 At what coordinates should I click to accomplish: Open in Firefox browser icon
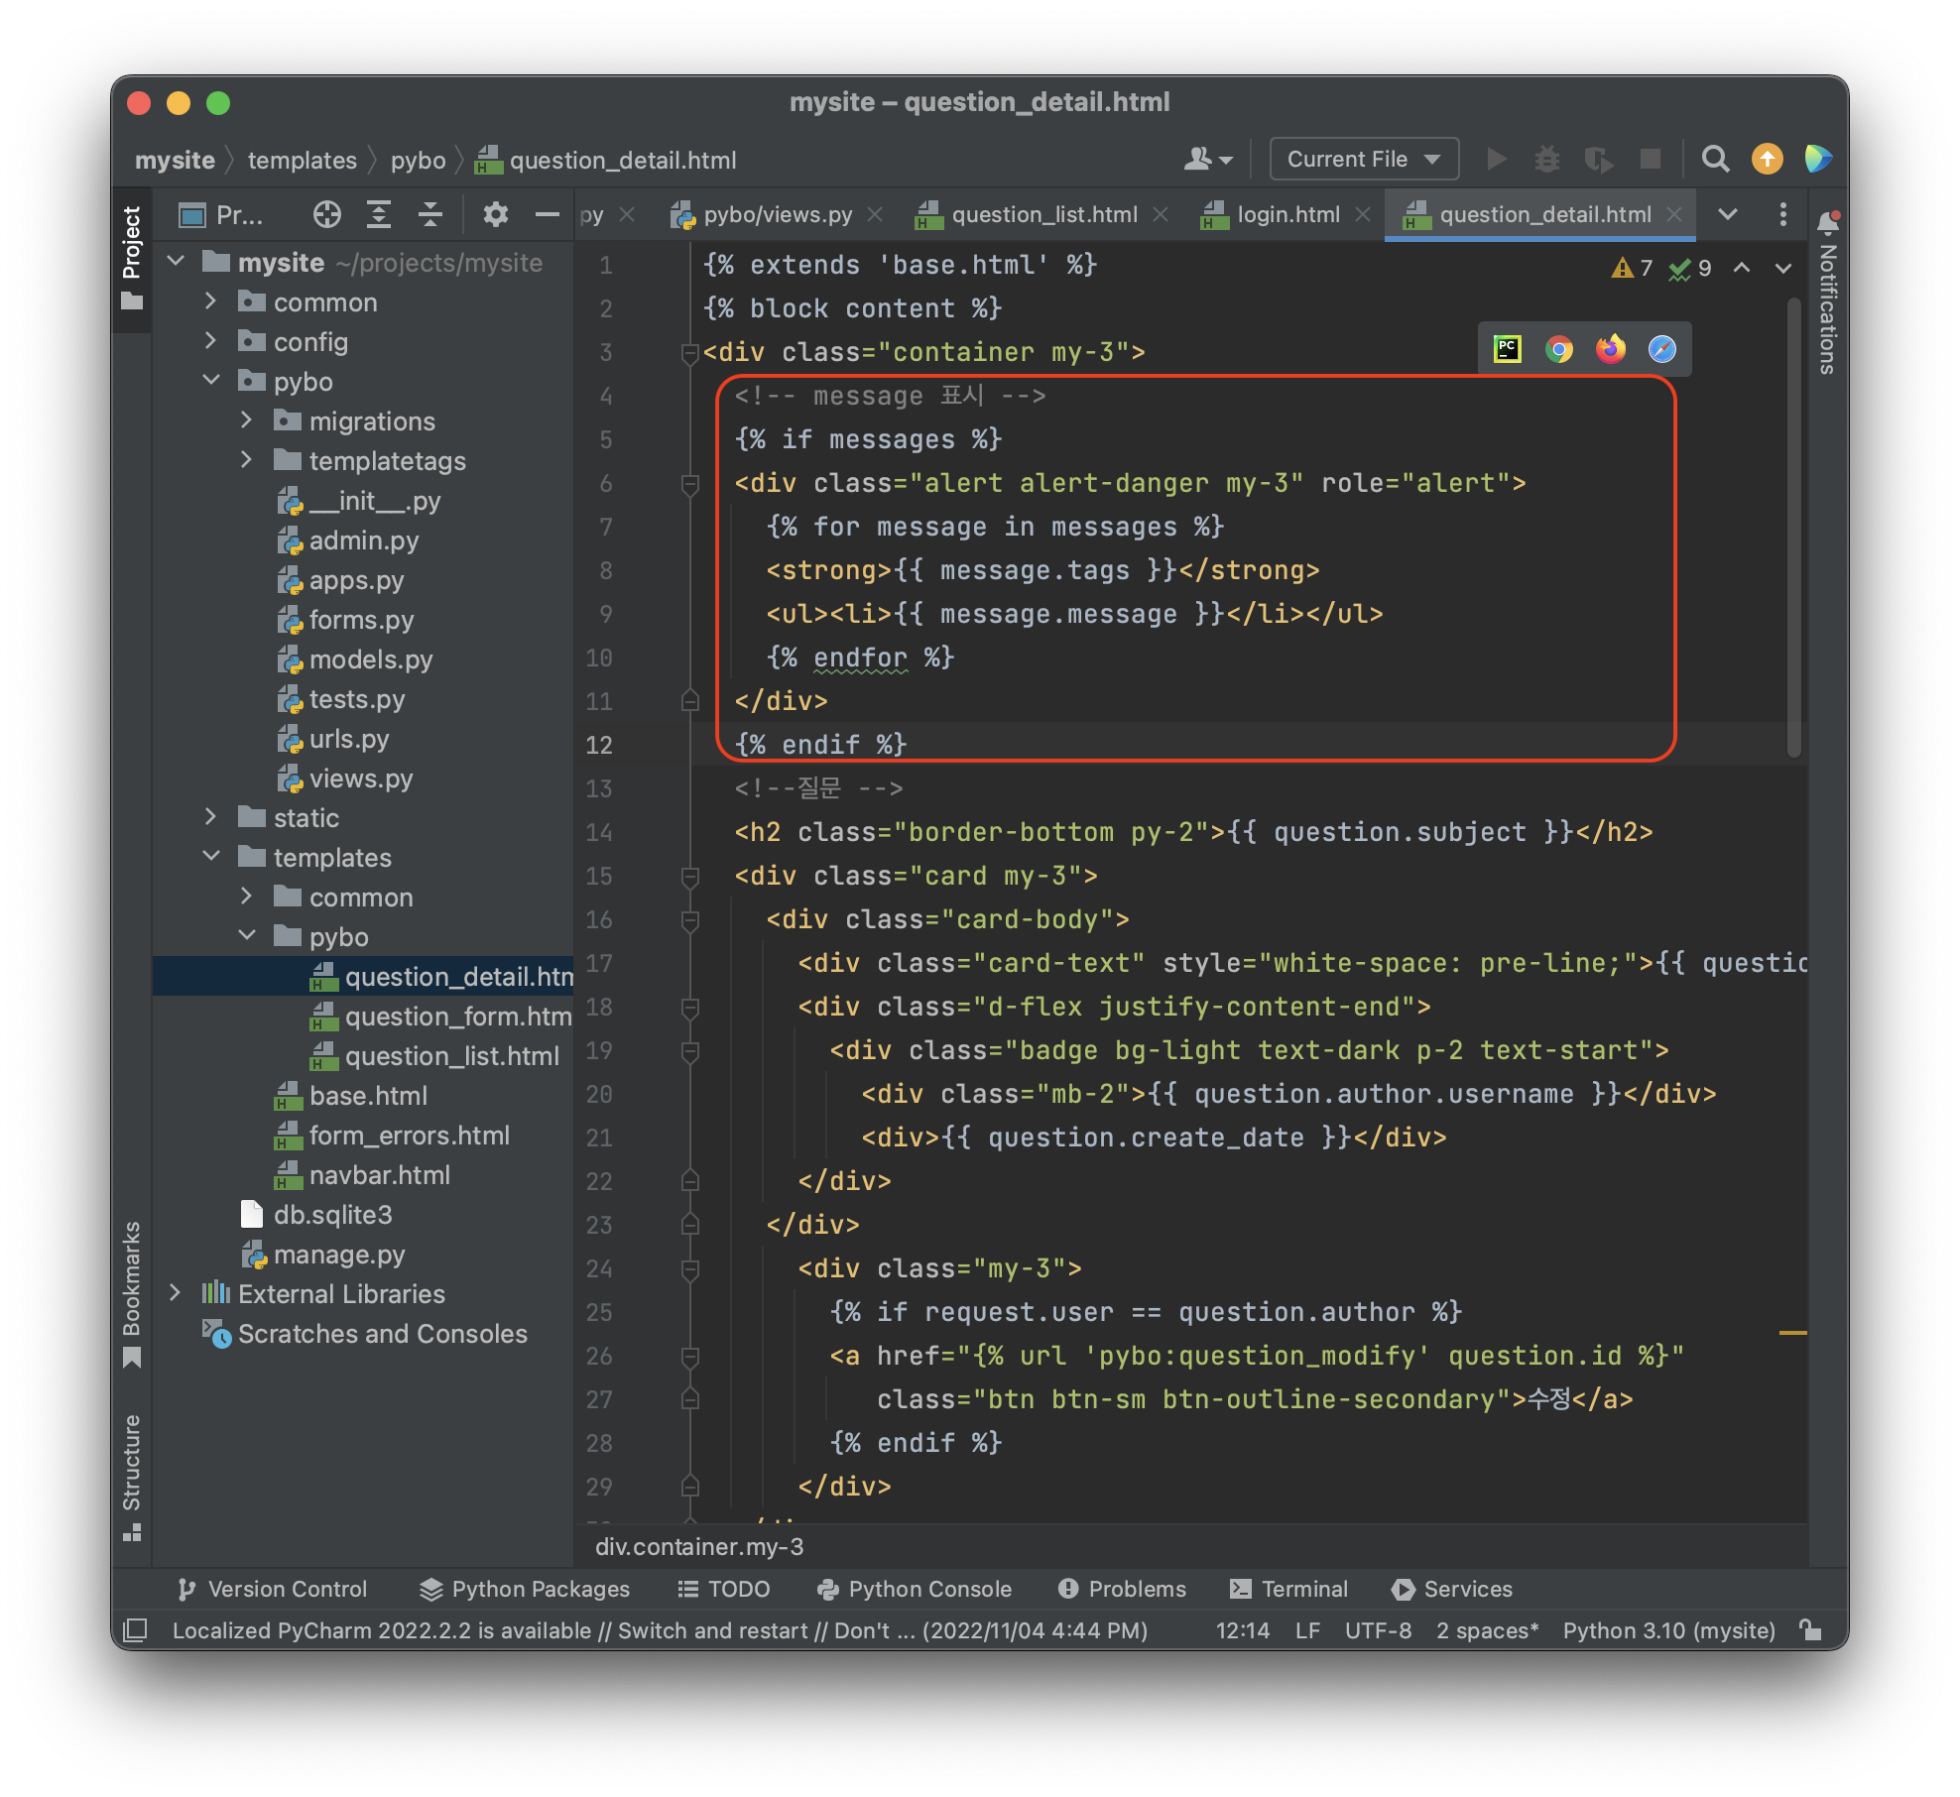(1610, 349)
